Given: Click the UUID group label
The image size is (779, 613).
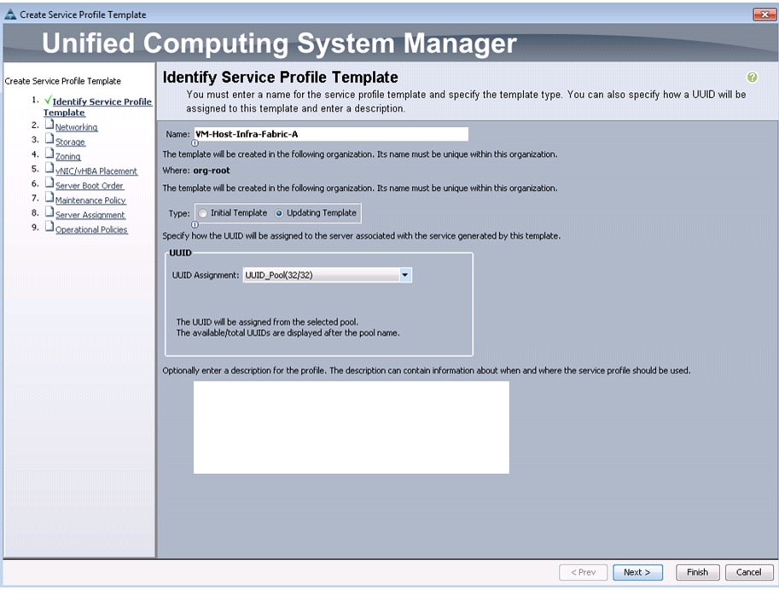Looking at the screenshot, I should tap(180, 252).
